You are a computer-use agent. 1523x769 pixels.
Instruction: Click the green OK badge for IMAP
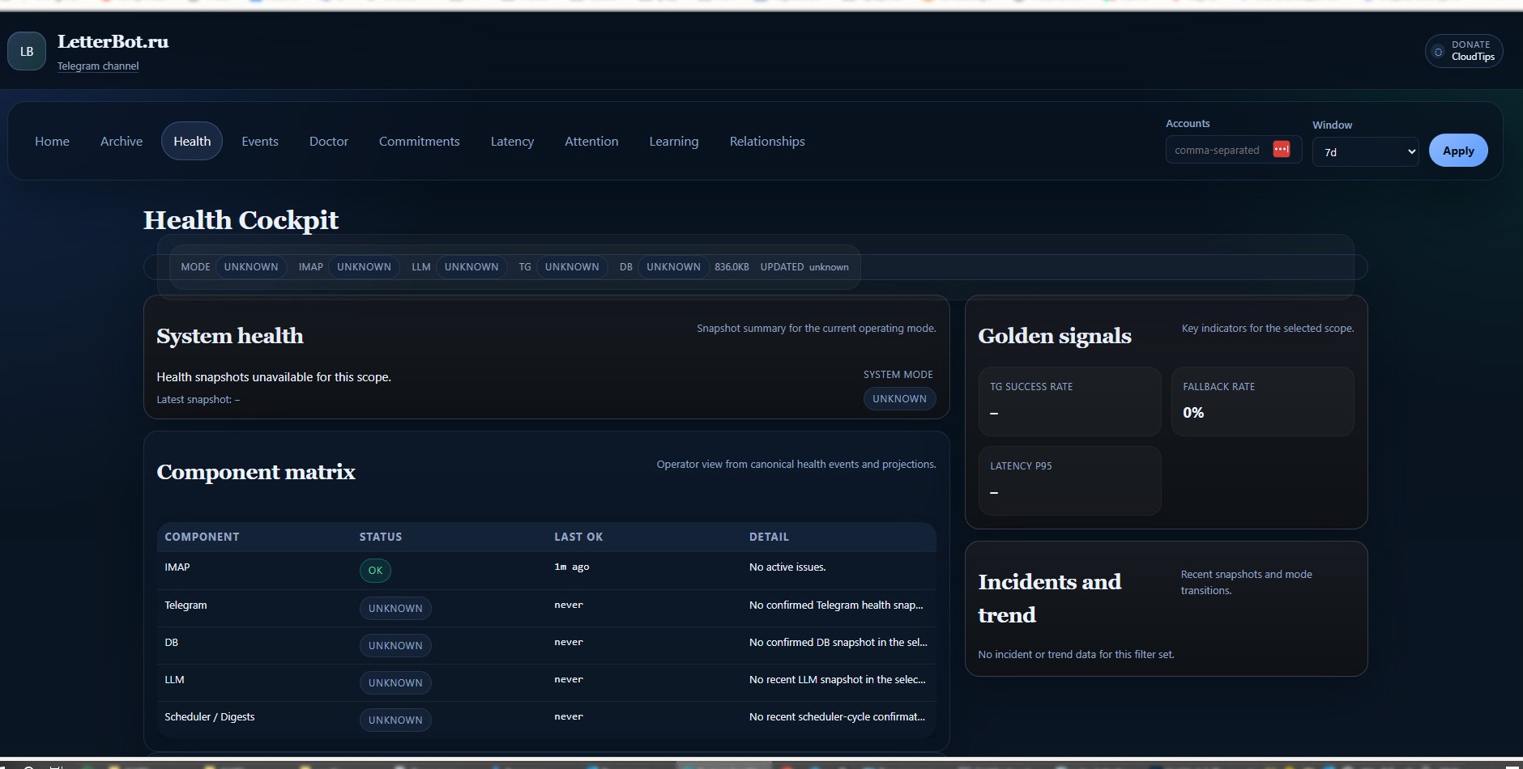[374, 570]
